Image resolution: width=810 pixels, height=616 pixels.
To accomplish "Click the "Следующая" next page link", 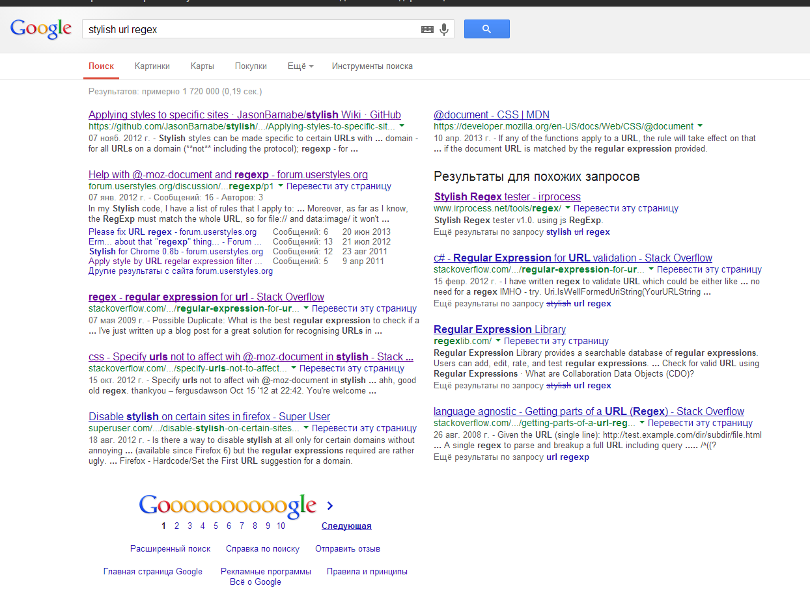I will (346, 526).
